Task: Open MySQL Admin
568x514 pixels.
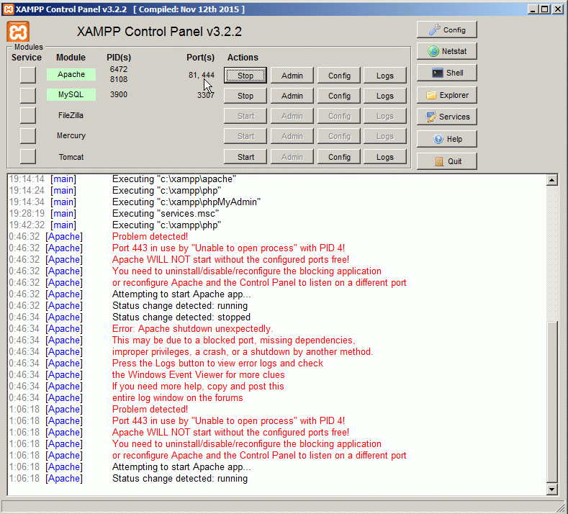Action: tap(292, 96)
